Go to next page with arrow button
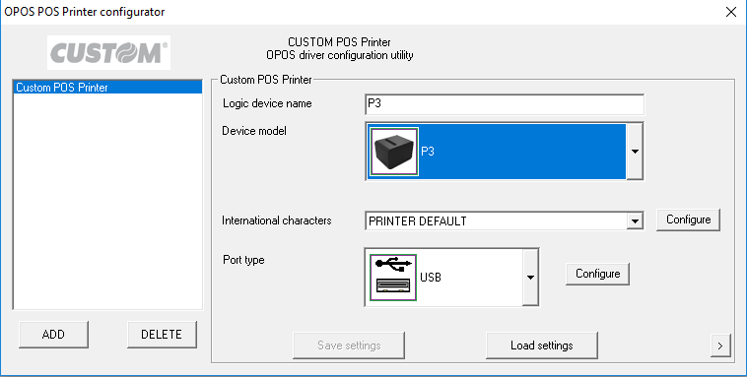747x377 pixels. click(x=719, y=346)
